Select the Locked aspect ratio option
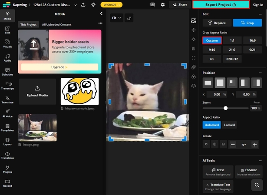The height and width of the screenshot is (195, 267). tap(229, 125)
